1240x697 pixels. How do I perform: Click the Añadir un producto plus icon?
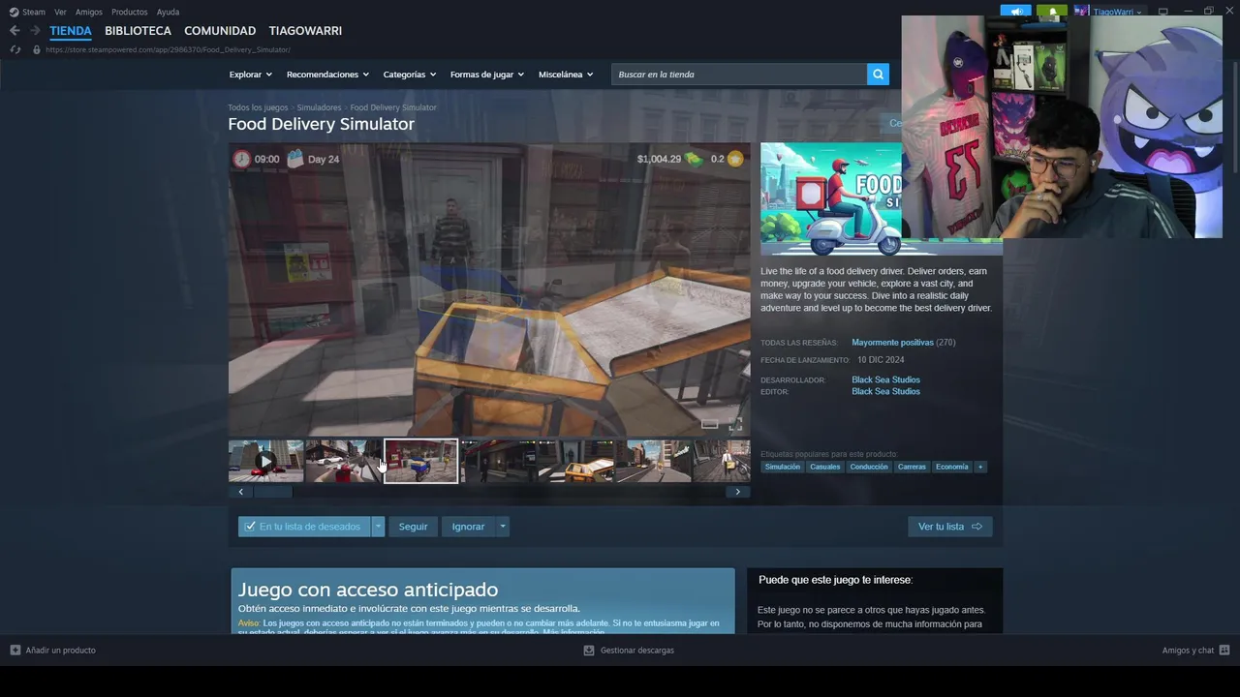[15, 651]
